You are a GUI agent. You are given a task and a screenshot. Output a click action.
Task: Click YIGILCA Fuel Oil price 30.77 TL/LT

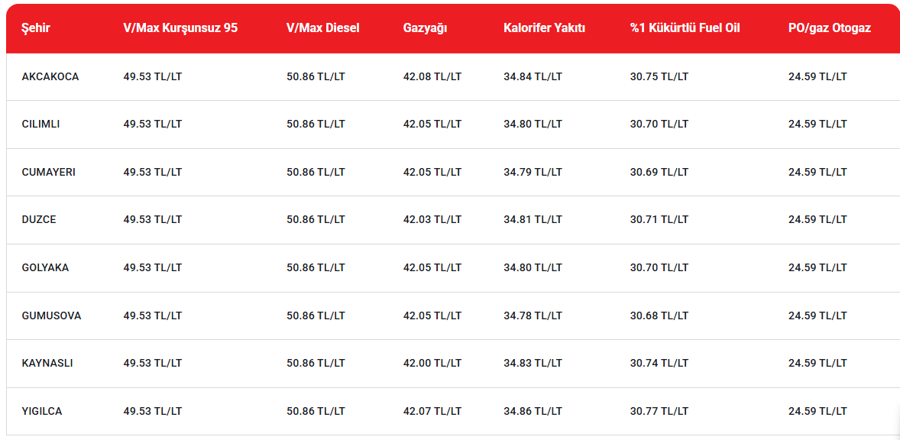(x=659, y=412)
